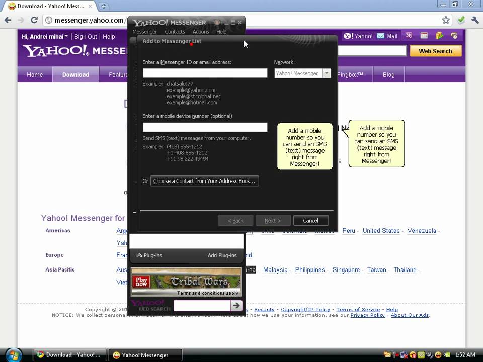Open the Malaysia link
Viewport: 483px width, 362px height.
275,270
